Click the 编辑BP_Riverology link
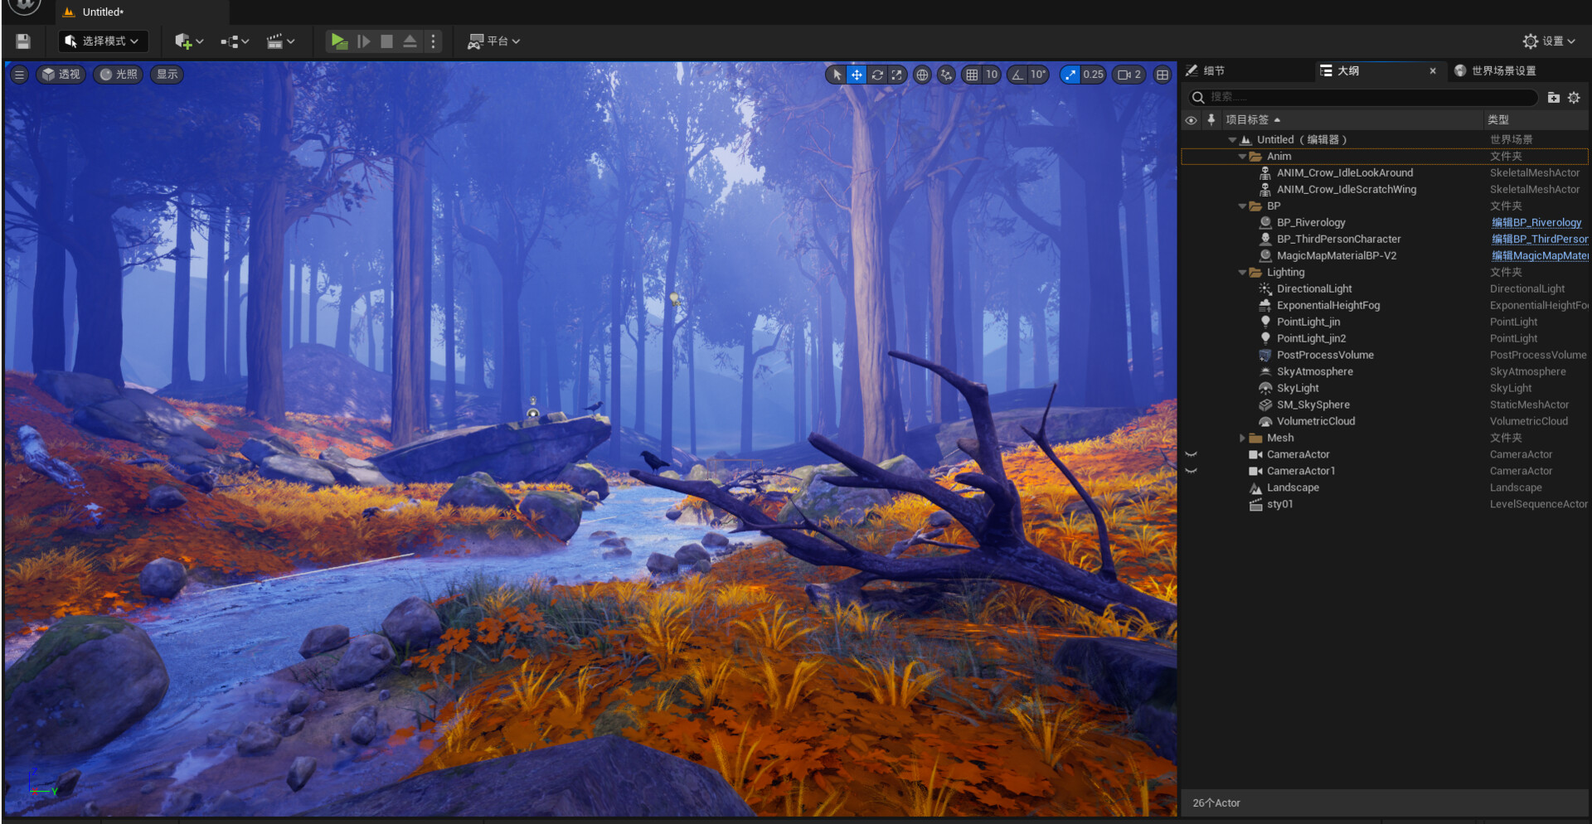 pyautogui.click(x=1536, y=222)
